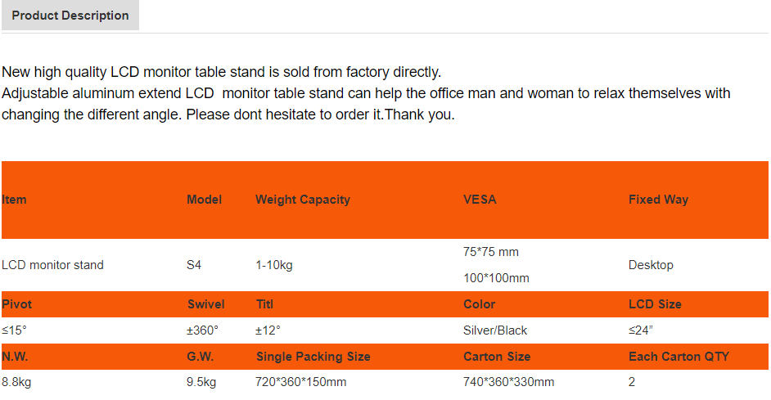The image size is (771, 400).
Task: Click the VESA header cell
Action: [480, 200]
